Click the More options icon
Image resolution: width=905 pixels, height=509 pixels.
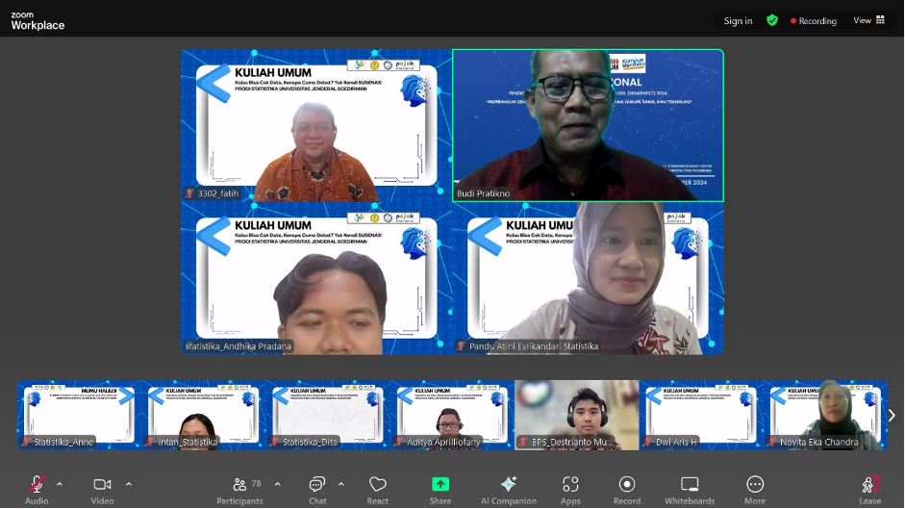pyautogui.click(x=755, y=489)
